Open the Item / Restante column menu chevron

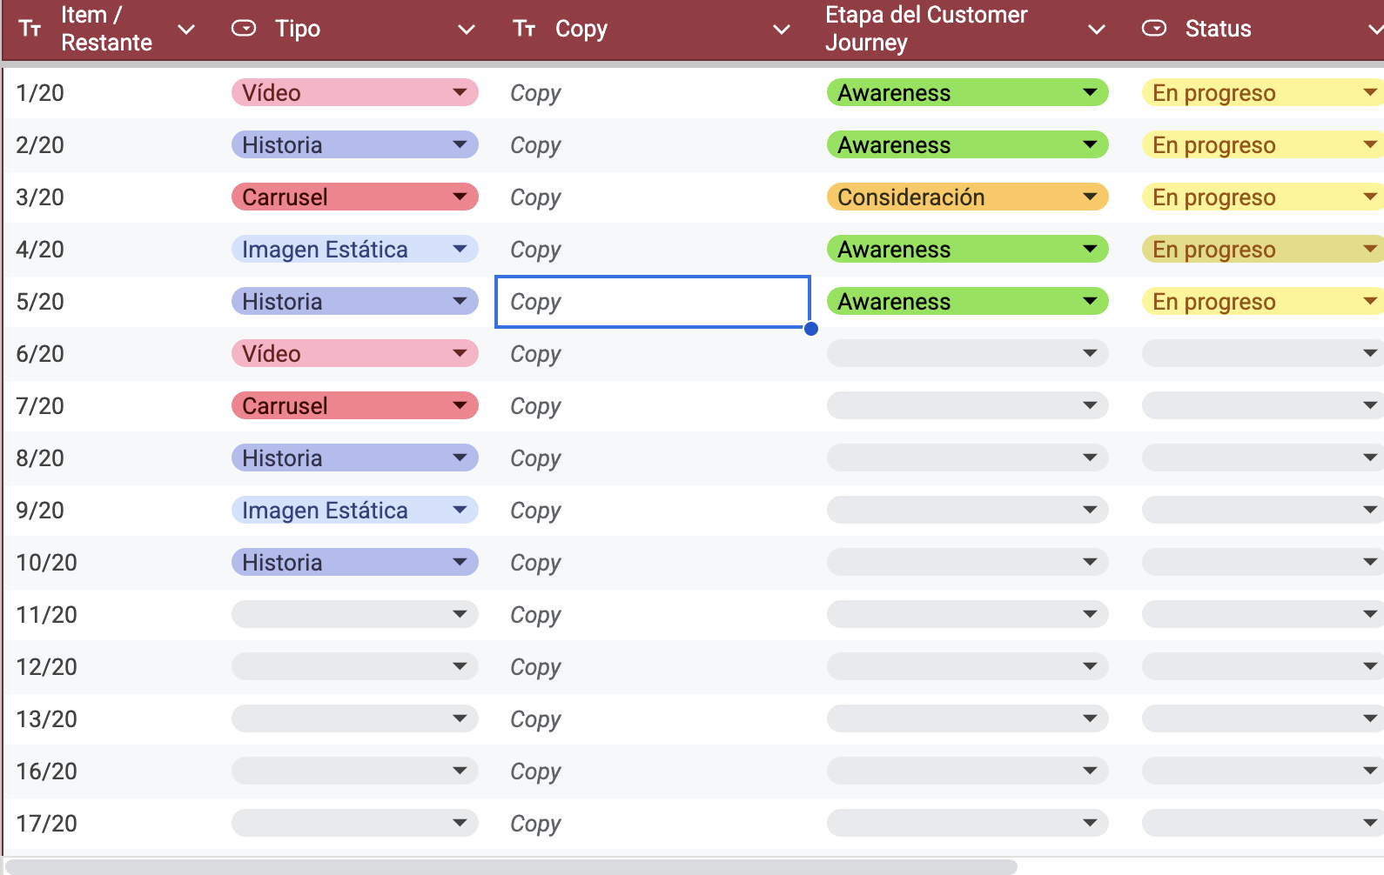pos(186,30)
